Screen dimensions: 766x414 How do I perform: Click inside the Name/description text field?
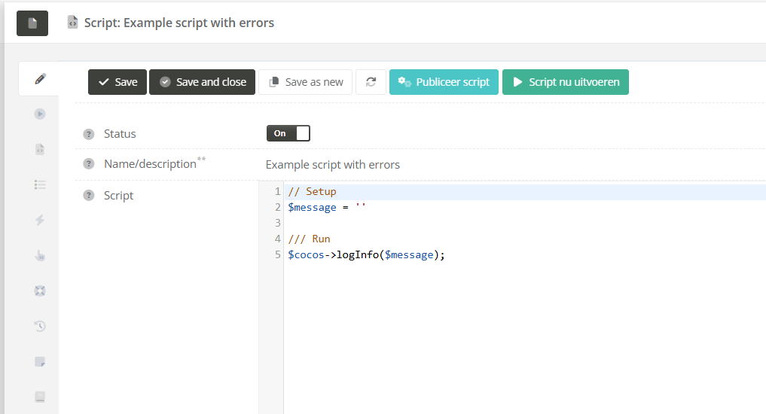[452, 164]
